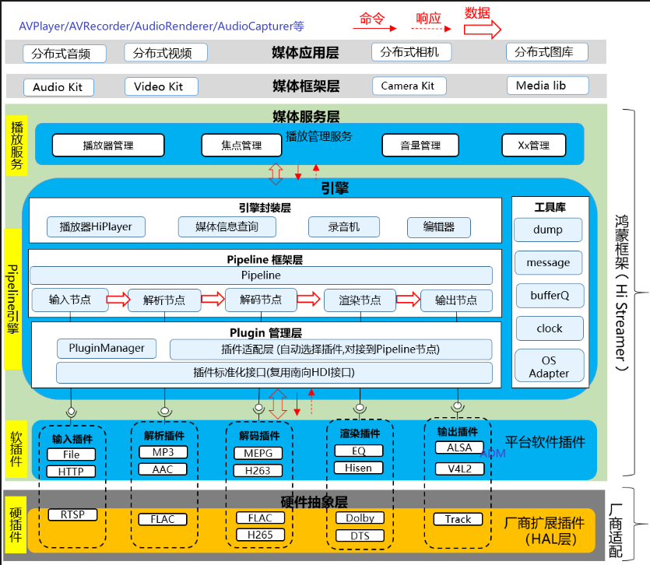
Task: Click FLAC in the 解析插件 group
Action: tap(163, 519)
